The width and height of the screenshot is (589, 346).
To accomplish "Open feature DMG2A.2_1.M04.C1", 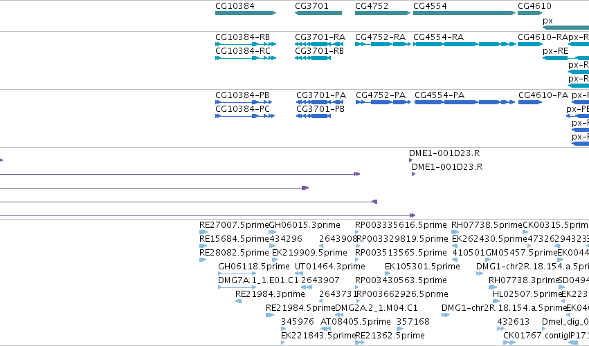I will 376,308.
